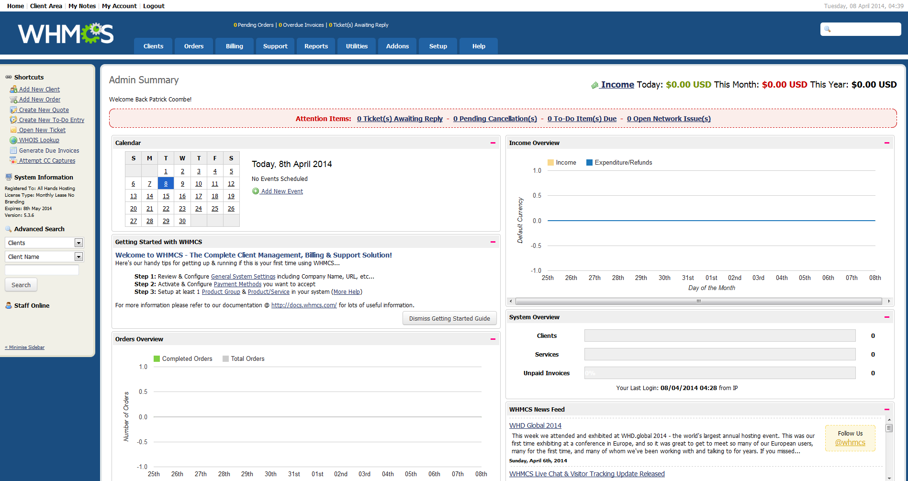This screenshot has height=481, width=908.
Task: Click the @whmcs Follow Us link
Action: point(850,443)
